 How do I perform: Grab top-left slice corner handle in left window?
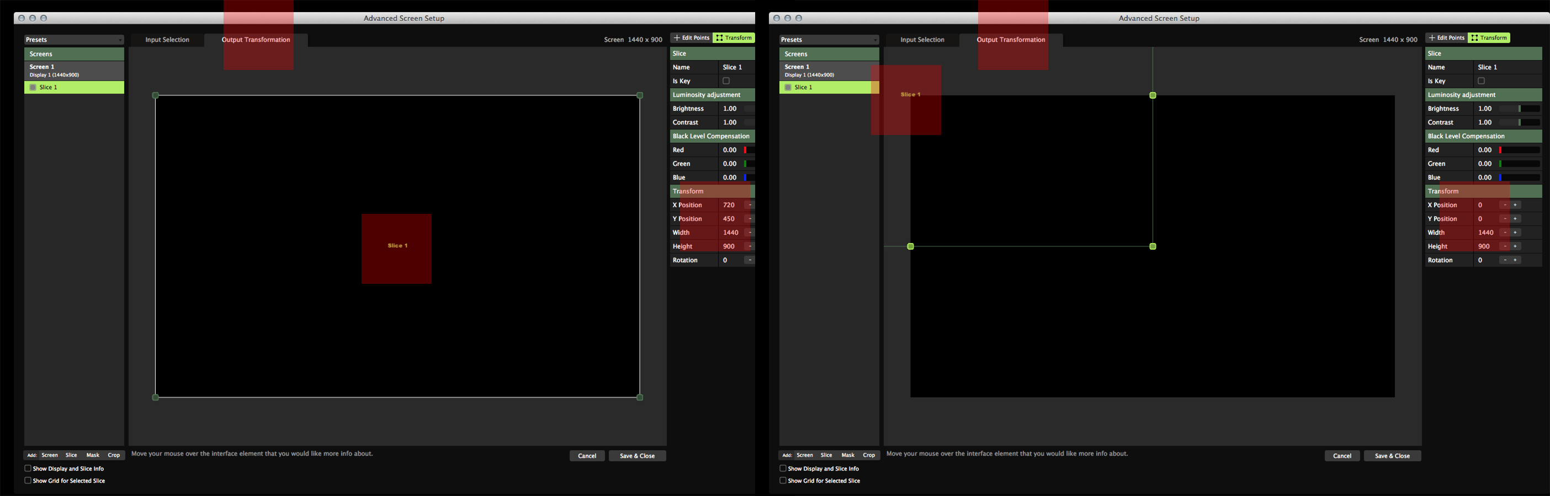tap(156, 95)
